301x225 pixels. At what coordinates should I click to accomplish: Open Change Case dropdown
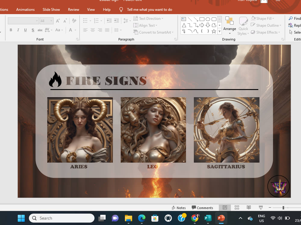coord(59,30)
